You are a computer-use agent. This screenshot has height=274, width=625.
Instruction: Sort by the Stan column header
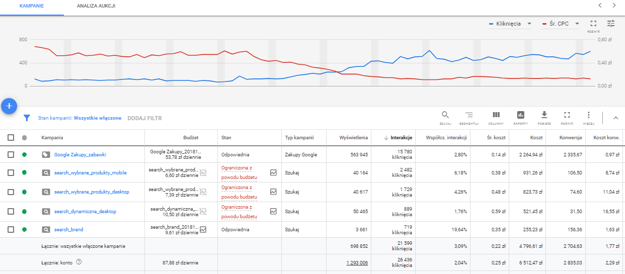click(226, 138)
